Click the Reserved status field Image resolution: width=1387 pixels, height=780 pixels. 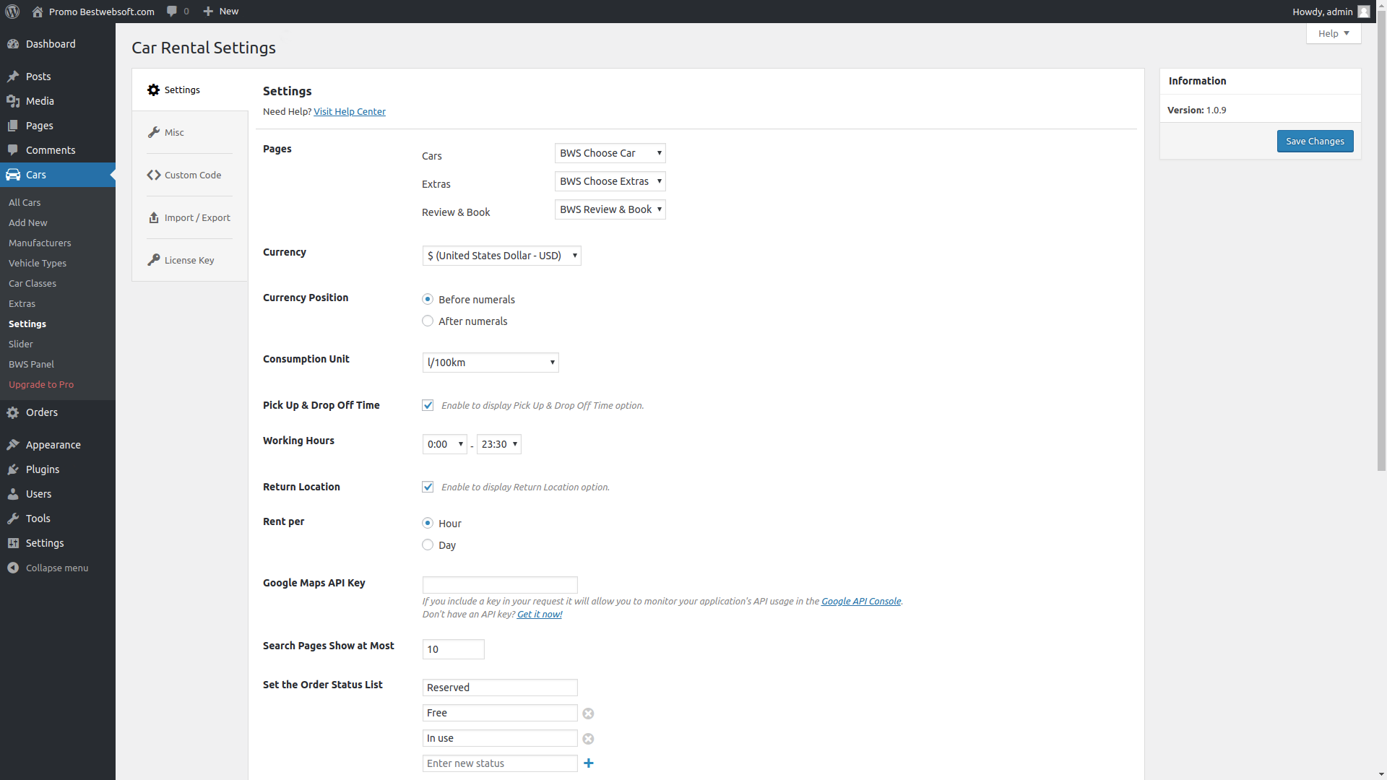tap(500, 688)
